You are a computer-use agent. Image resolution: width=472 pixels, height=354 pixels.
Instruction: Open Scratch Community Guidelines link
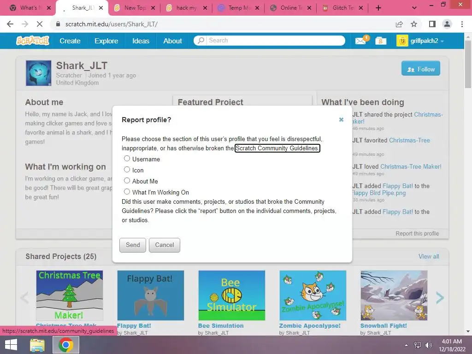[x=277, y=148]
